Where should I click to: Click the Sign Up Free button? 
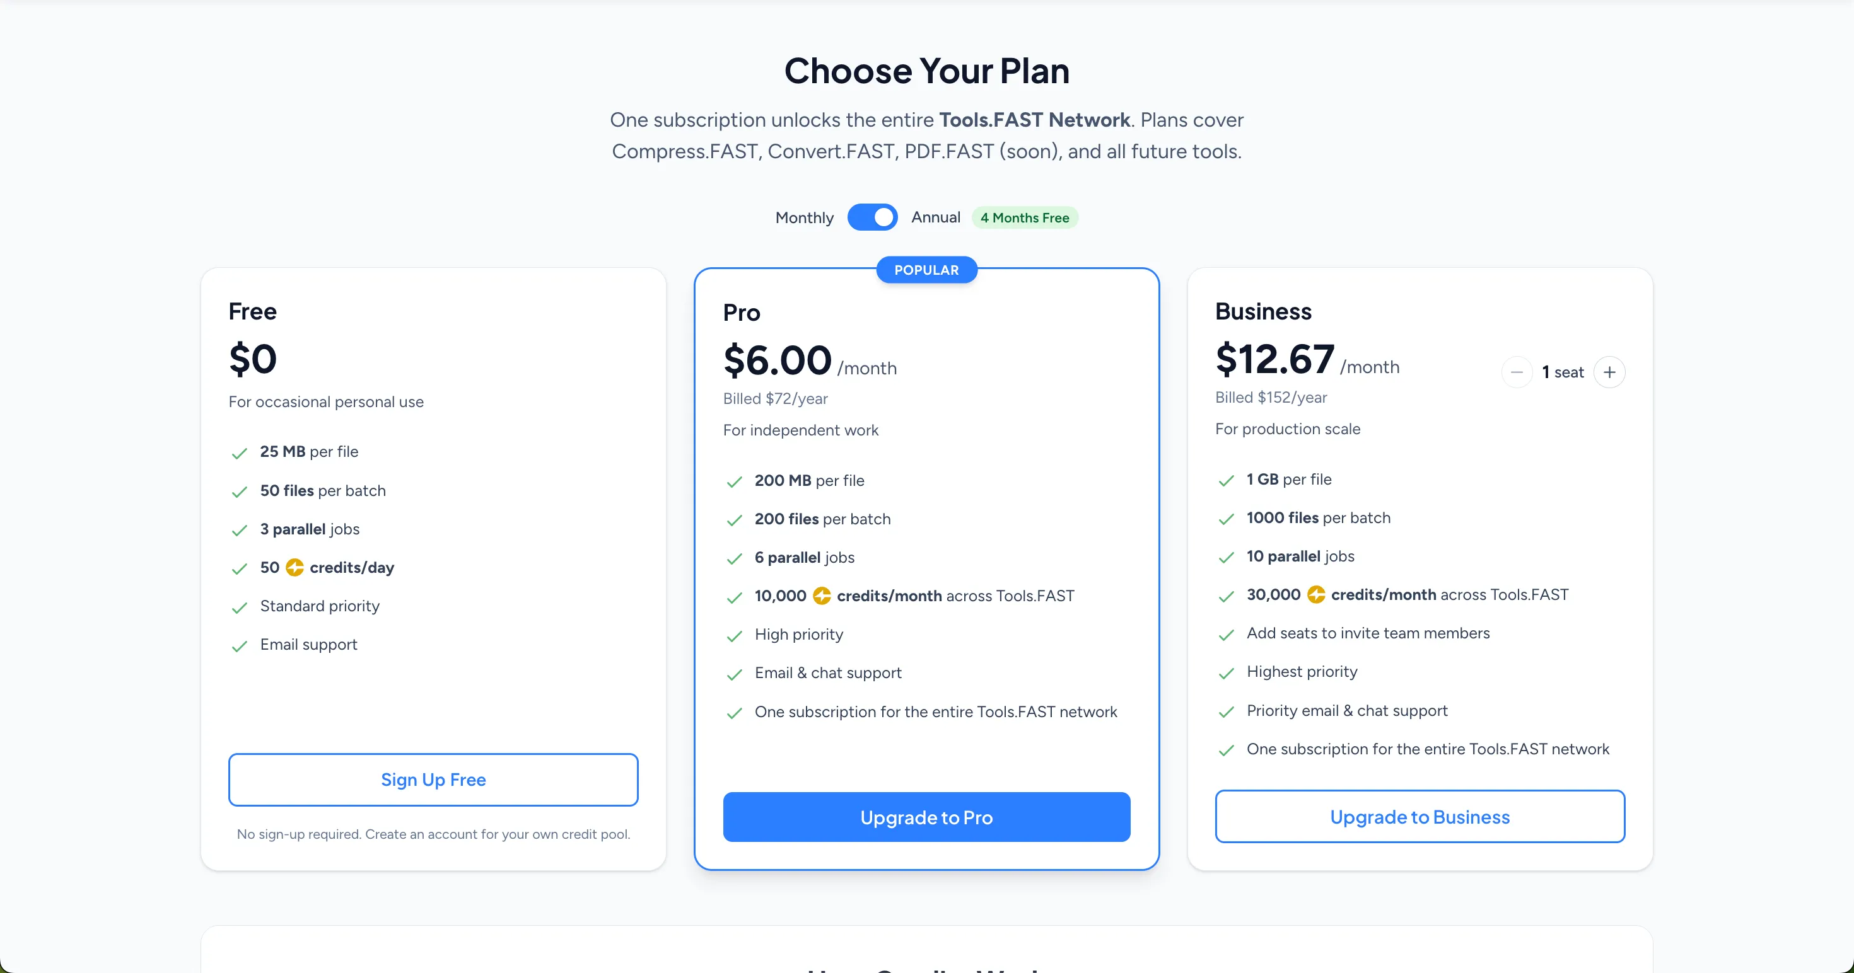click(433, 780)
